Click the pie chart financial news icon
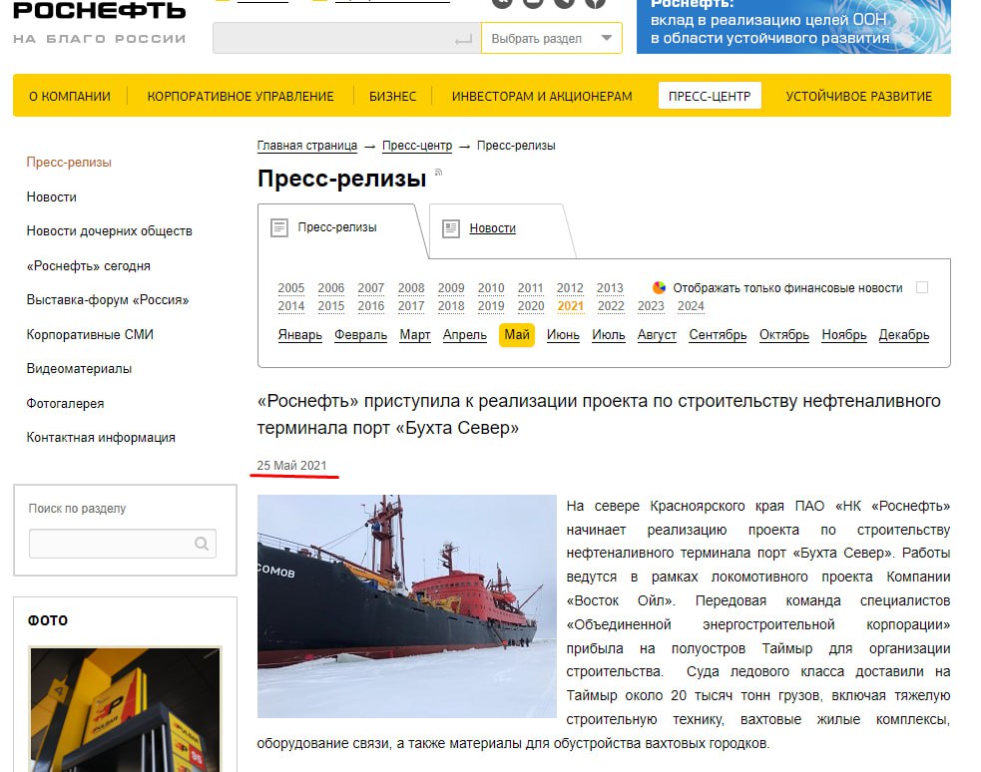The height and width of the screenshot is (772, 981). [x=659, y=287]
